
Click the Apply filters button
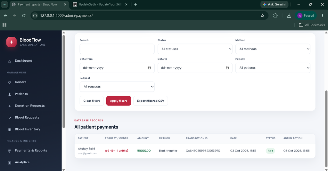click(x=119, y=101)
